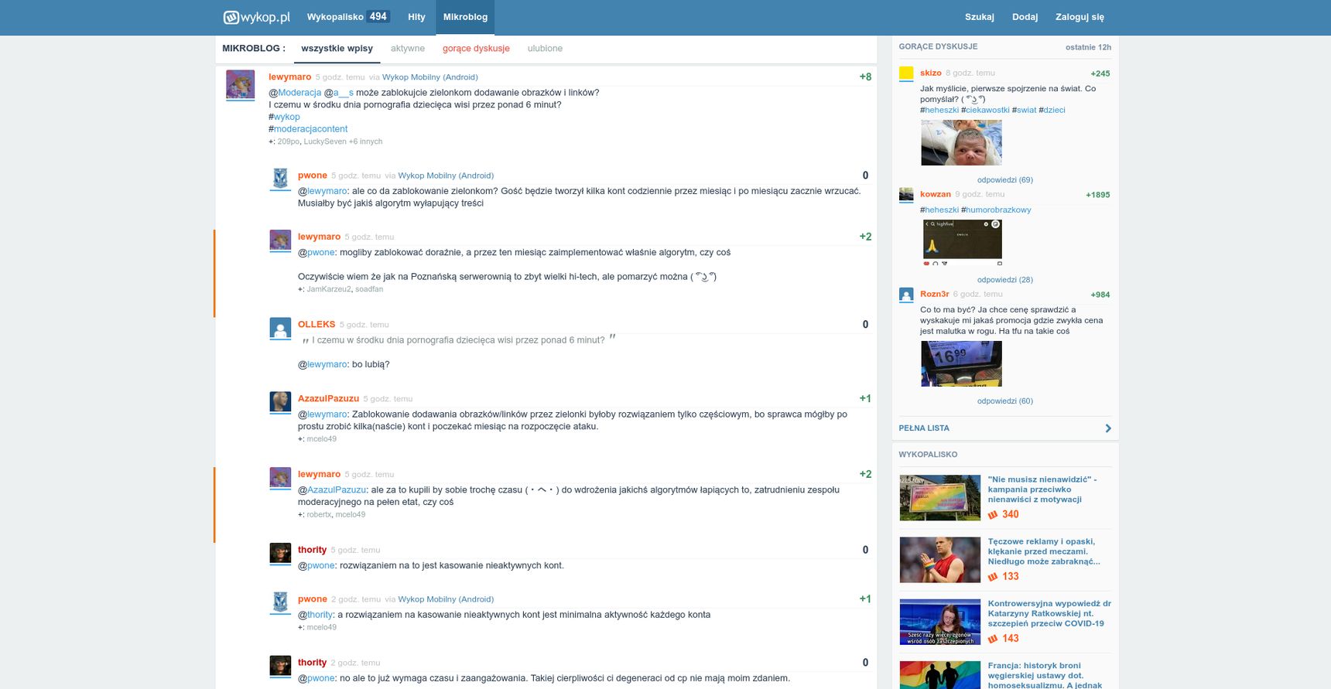This screenshot has height=689, width=1331.
Task: Click the dig icon beside count 143
Action: click(993, 638)
